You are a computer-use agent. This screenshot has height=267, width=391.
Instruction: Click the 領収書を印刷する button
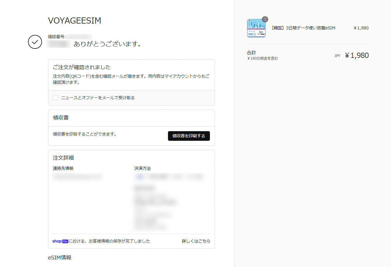189,136
